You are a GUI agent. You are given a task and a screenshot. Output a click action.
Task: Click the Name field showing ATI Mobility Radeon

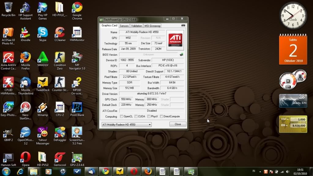(x=142, y=32)
